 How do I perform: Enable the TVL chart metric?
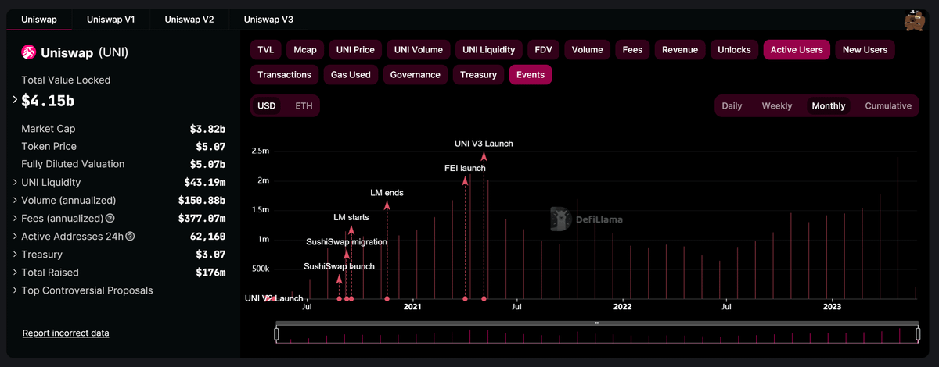265,50
